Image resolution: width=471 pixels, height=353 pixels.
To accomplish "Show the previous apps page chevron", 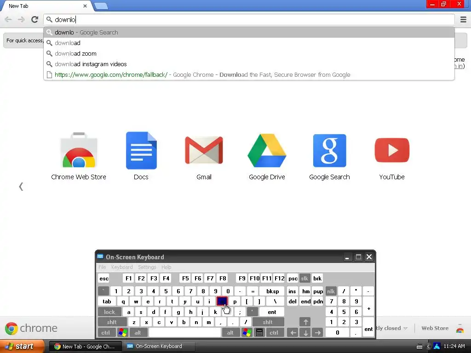I will (x=21, y=187).
